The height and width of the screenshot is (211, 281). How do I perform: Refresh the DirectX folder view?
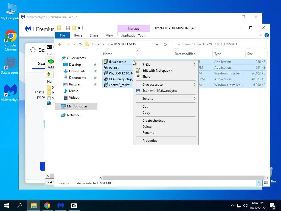165,44
